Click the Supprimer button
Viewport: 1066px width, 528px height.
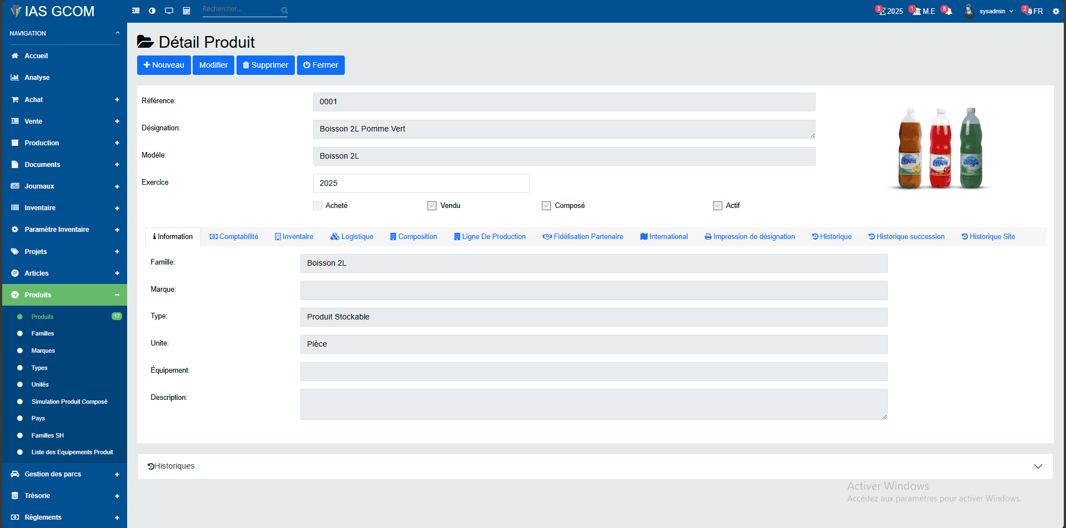point(265,65)
